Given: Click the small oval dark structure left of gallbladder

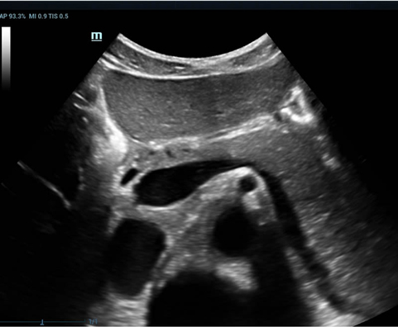Looking at the screenshot, I should pos(129,176).
